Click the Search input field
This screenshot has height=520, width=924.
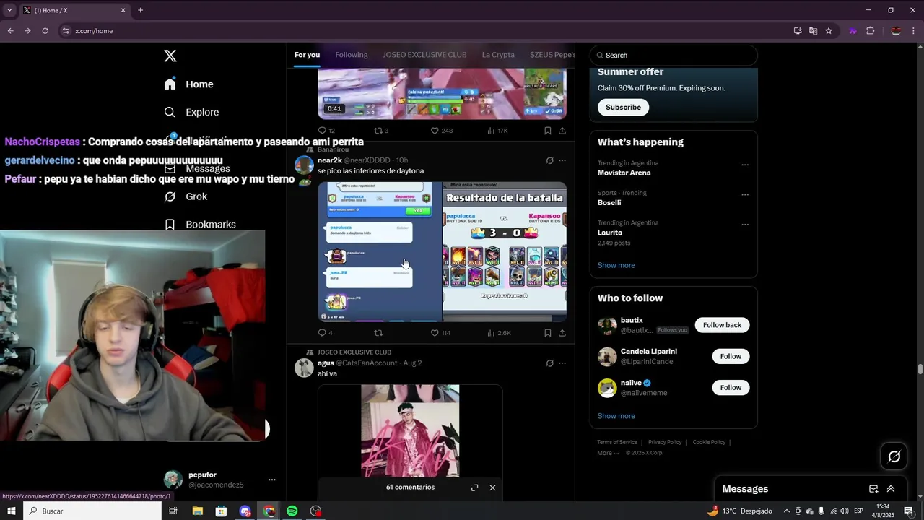[x=673, y=55]
